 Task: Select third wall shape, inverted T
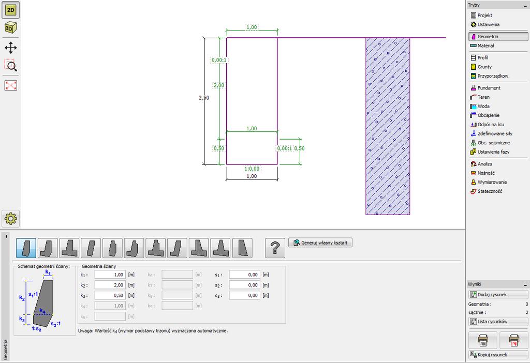click(69, 248)
